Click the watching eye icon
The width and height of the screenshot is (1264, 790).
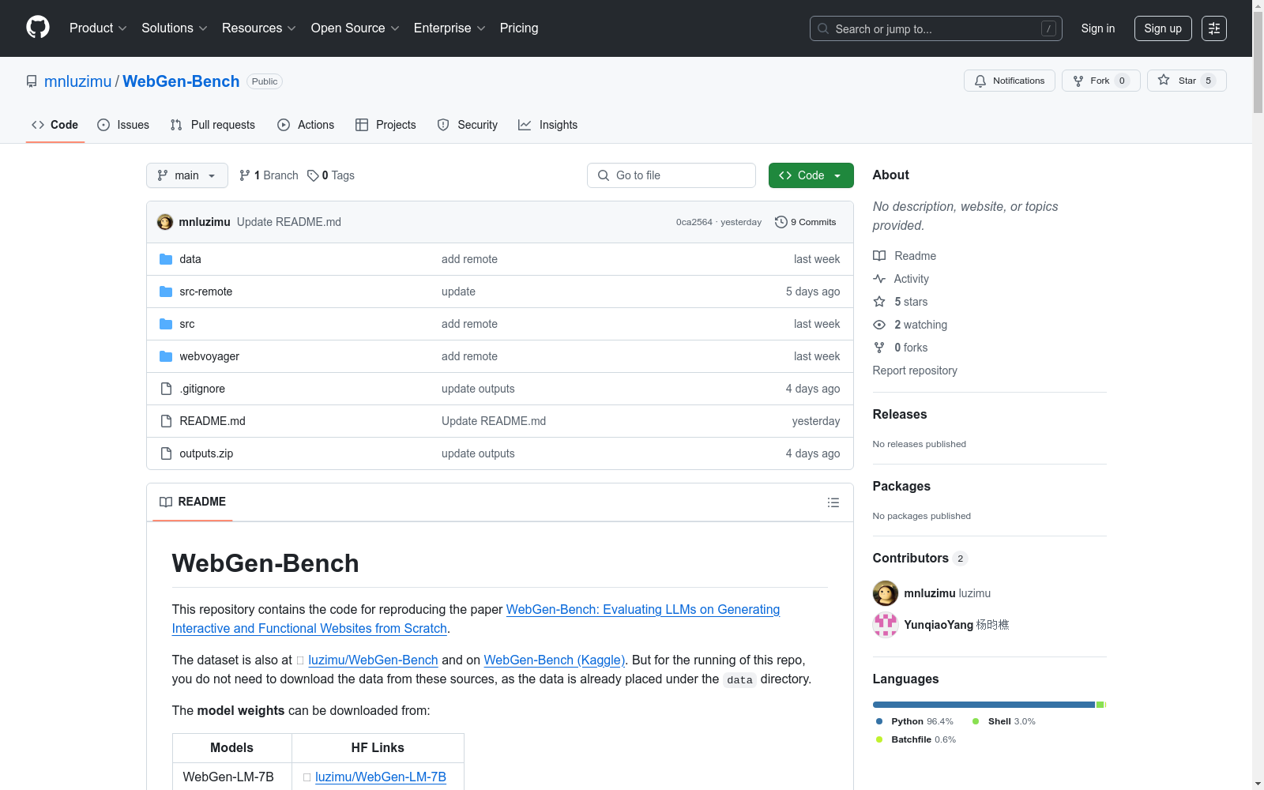click(879, 325)
